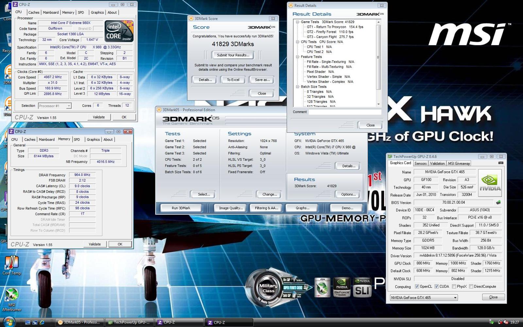Click the GPU-Z title bar app icon
Screen dimensions: 523x327
390,156
